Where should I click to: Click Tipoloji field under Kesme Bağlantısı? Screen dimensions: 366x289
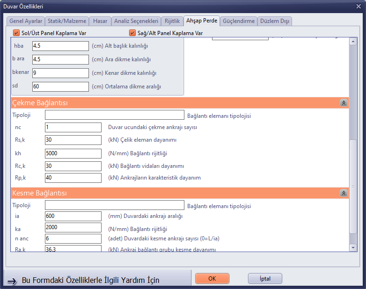(115, 205)
